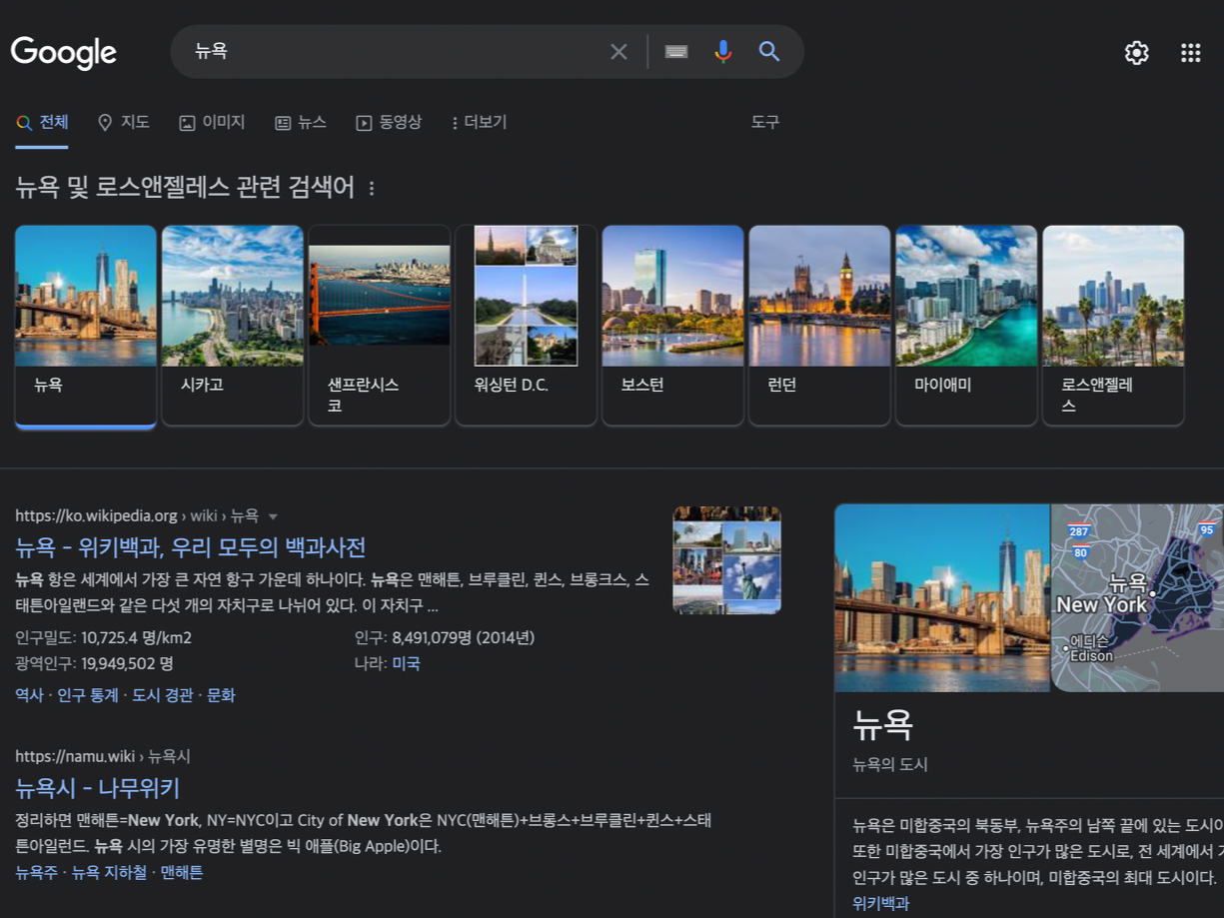
Task: Select the 런던 related city card
Action: (819, 325)
